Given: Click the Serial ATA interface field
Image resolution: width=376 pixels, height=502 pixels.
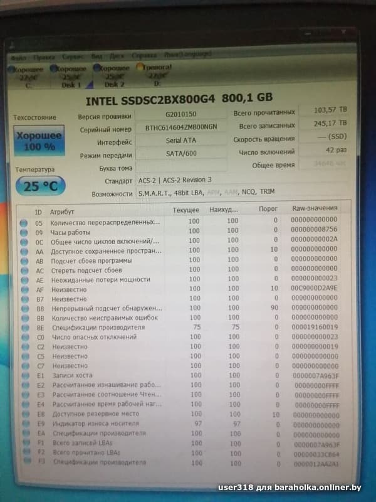Looking at the screenshot, I should tap(181, 141).
